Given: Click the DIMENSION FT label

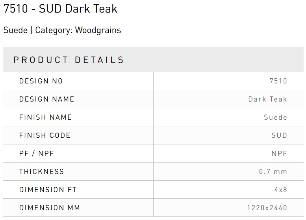Looking at the screenshot, I should click(x=48, y=190).
